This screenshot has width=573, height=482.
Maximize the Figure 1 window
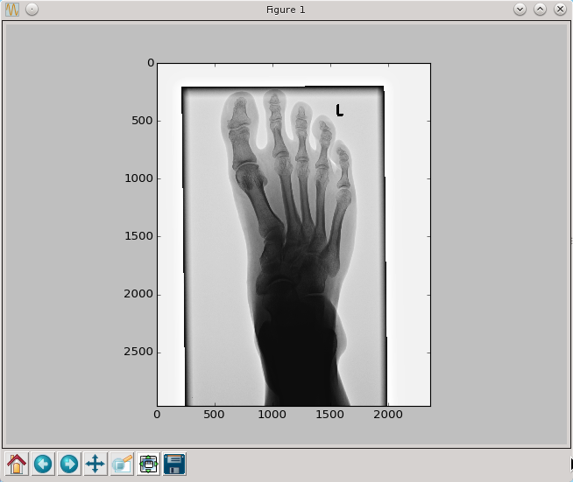click(x=540, y=10)
